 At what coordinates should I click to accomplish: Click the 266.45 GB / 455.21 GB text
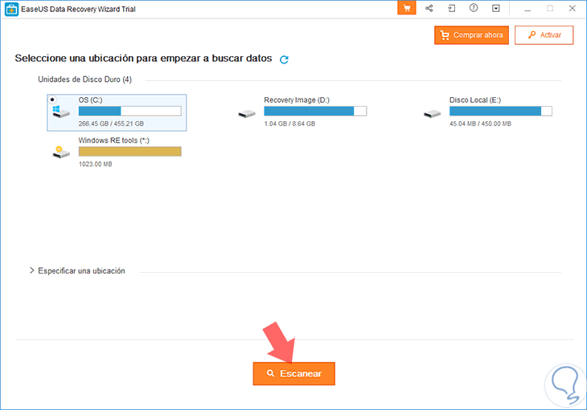click(111, 124)
